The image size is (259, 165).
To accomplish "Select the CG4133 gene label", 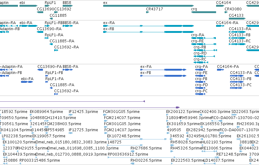I will point(236,15).
